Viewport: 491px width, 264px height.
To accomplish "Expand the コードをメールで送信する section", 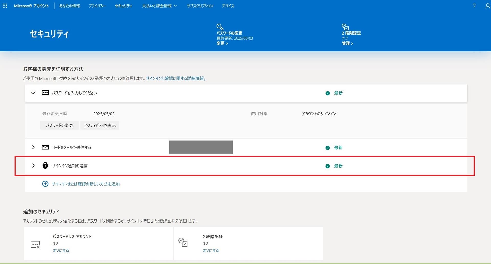I will point(33,147).
